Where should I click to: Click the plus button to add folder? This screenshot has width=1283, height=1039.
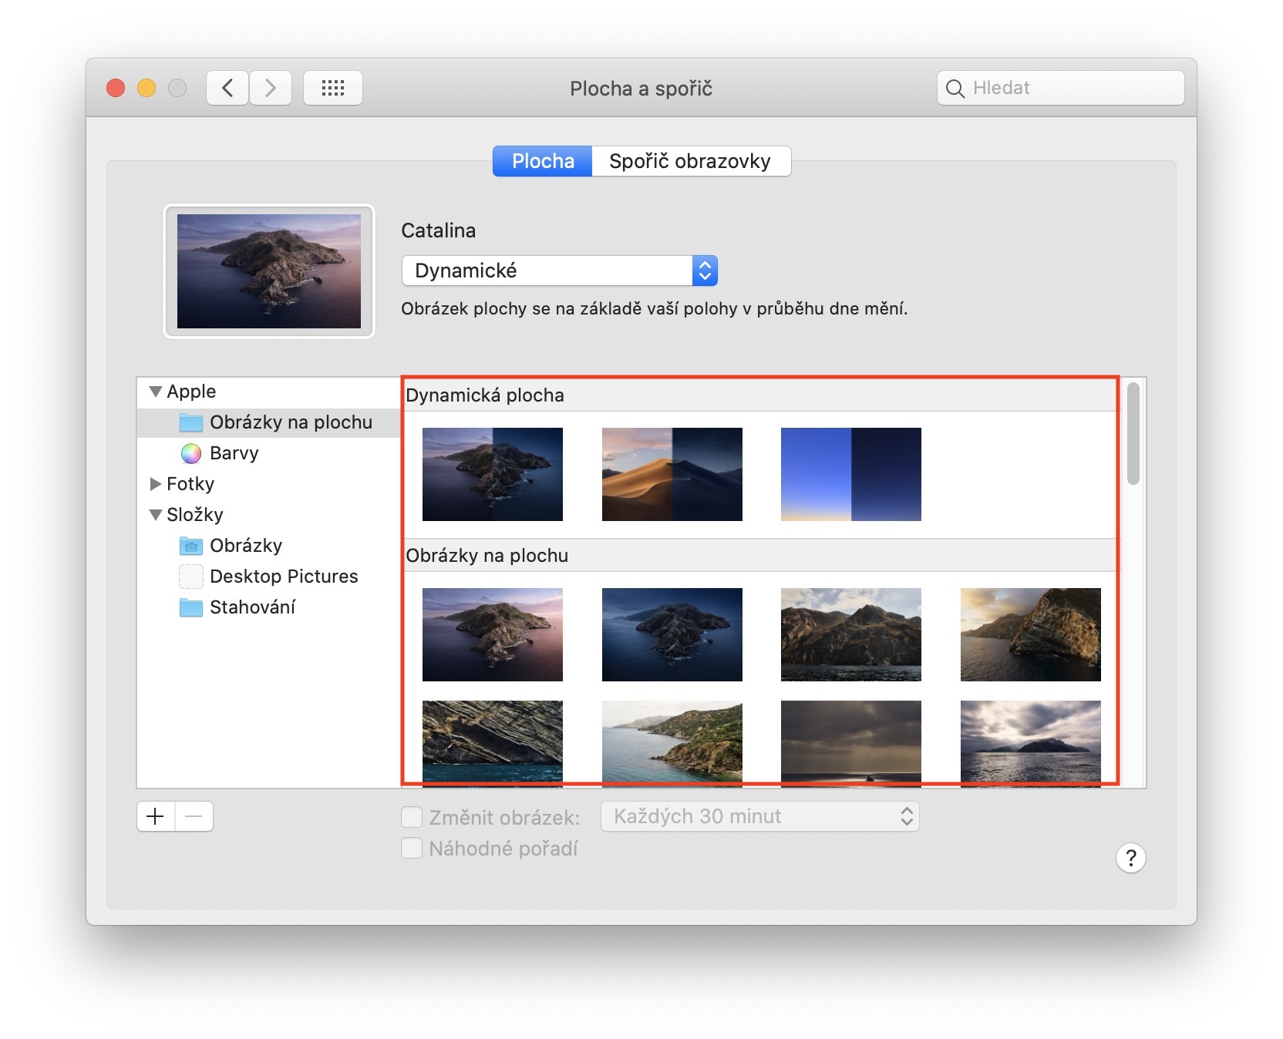pyautogui.click(x=156, y=816)
